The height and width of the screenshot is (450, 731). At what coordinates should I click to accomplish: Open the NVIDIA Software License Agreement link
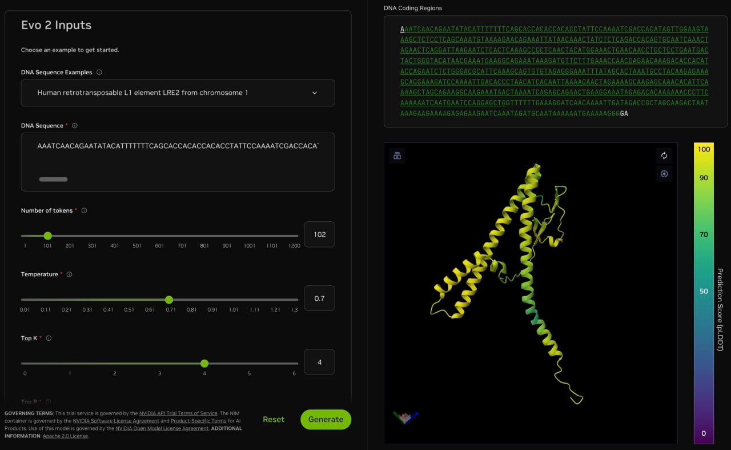click(116, 421)
